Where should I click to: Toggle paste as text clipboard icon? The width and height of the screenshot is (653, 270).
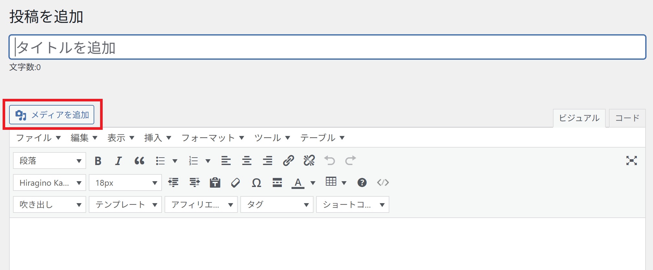pyautogui.click(x=215, y=183)
